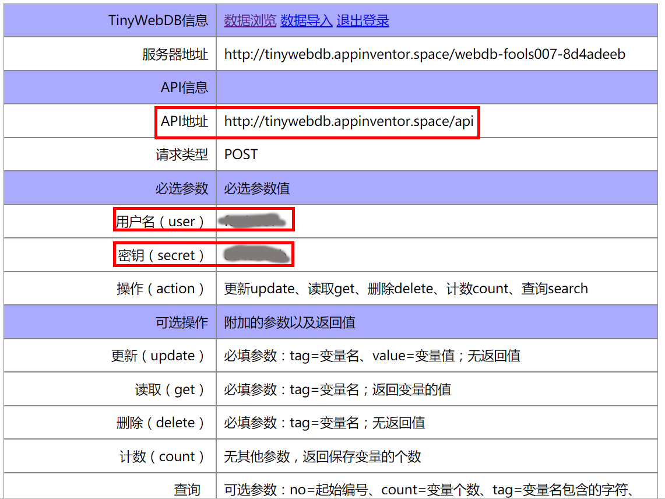Click the 密钥（secret）label
Screen dimensions: 665x499
click(161, 255)
